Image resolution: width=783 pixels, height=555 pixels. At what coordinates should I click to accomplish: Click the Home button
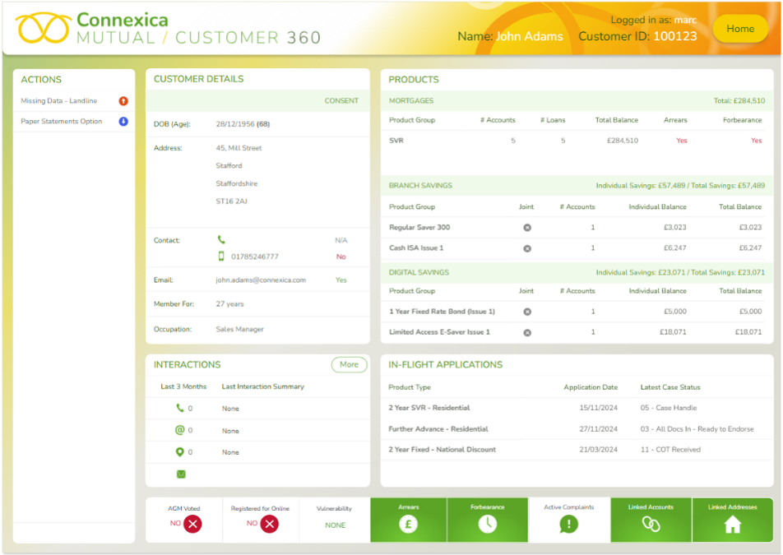pyautogui.click(x=740, y=29)
